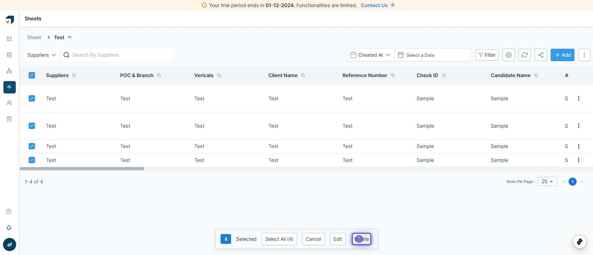This screenshot has height=255, width=593.
Task: Click the share icon next to refresh
Action: (541, 55)
